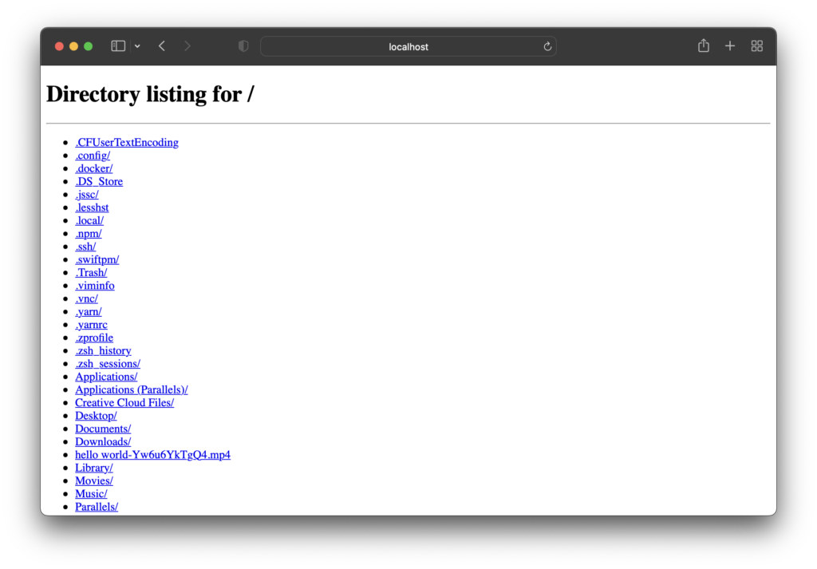Open the Documents/ directory link
This screenshot has width=817, height=569.
[x=103, y=429]
